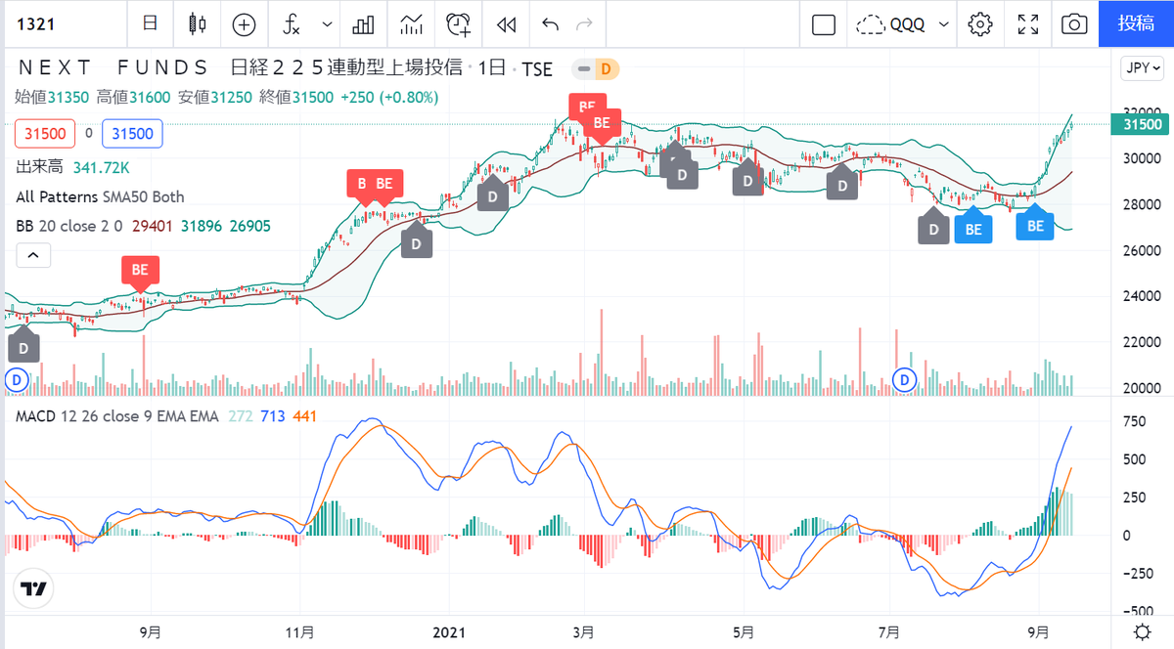This screenshot has height=649, width=1174.
Task: Select the All Patterns SMA50 Both indicator label
Action: pos(100,197)
